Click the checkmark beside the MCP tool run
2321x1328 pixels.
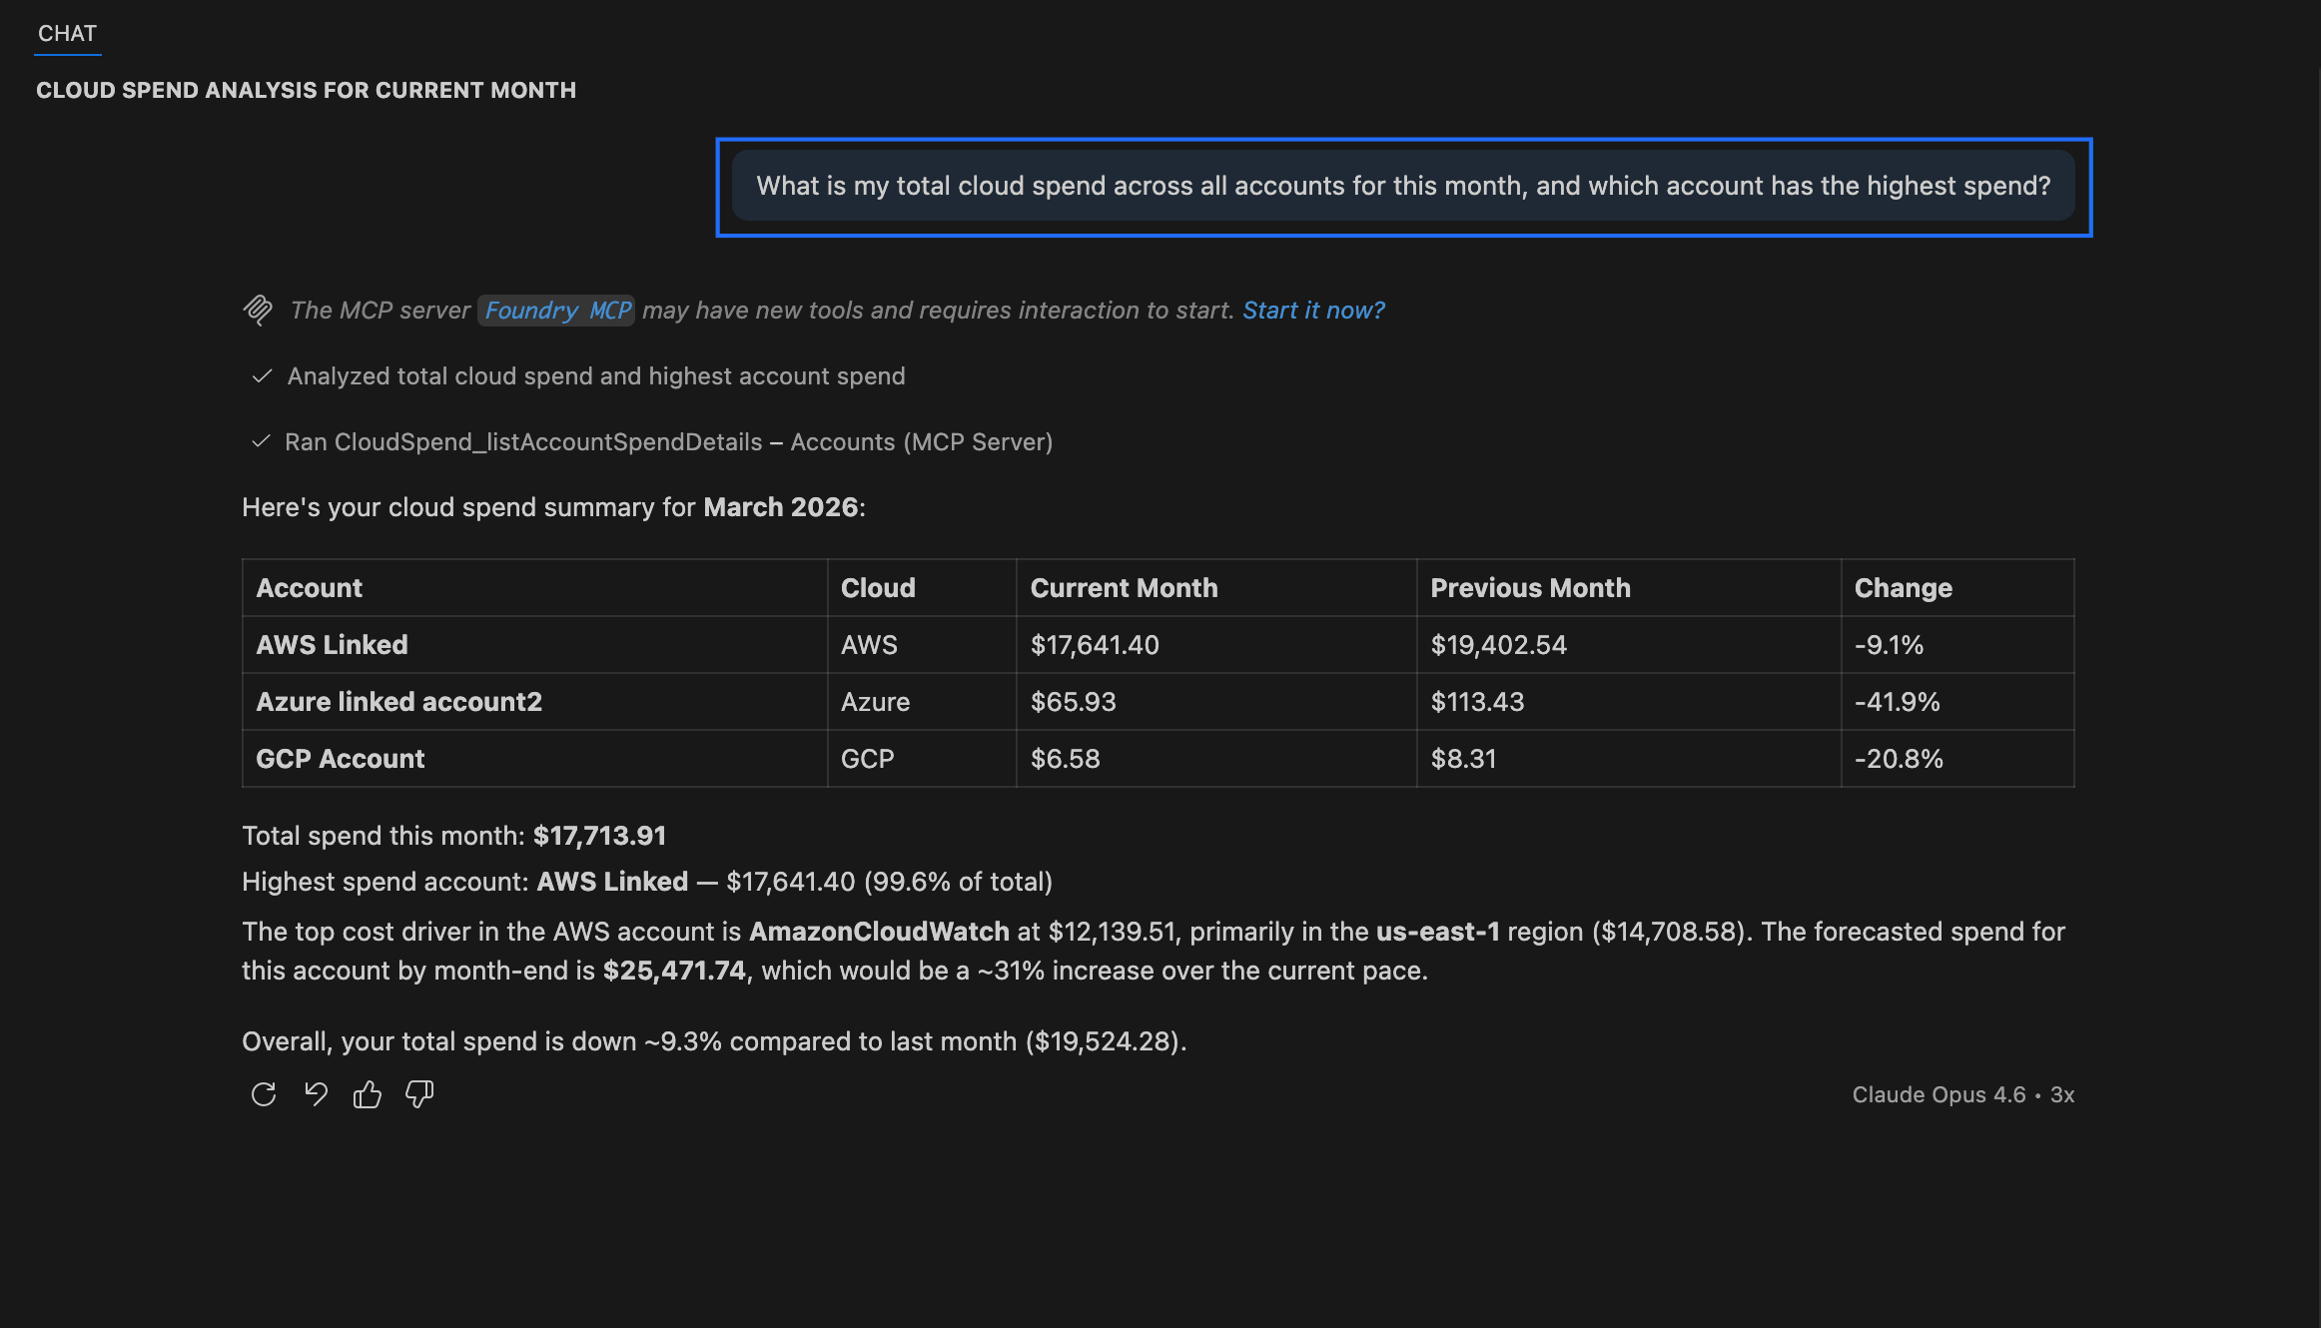pos(261,441)
